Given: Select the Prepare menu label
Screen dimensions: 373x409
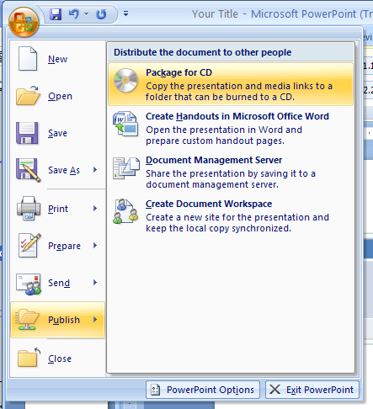Looking at the screenshot, I should [64, 246].
